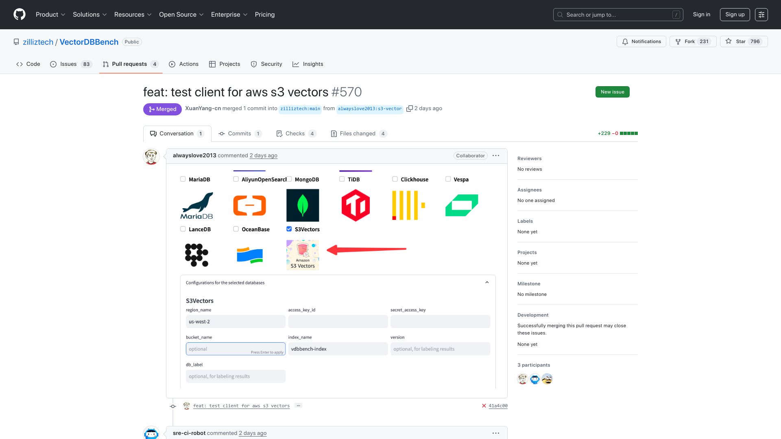Open the Checks tab
The width and height of the screenshot is (781, 439).
pyautogui.click(x=296, y=134)
